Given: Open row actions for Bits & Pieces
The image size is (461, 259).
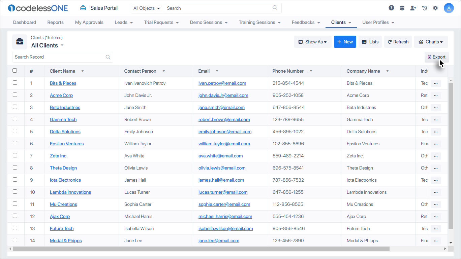Looking at the screenshot, I should click(436, 83).
